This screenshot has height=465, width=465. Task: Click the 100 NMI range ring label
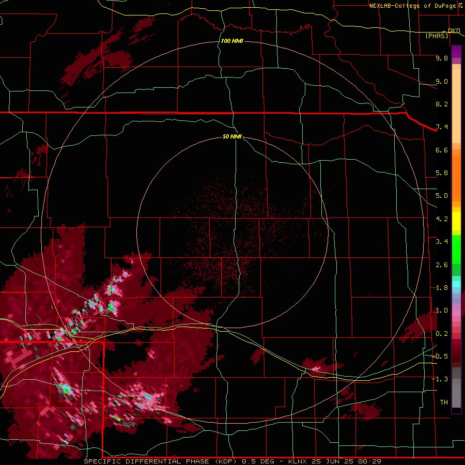point(232,41)
